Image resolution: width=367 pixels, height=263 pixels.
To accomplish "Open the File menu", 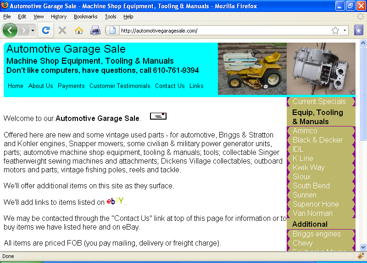I will pos(7,16).
